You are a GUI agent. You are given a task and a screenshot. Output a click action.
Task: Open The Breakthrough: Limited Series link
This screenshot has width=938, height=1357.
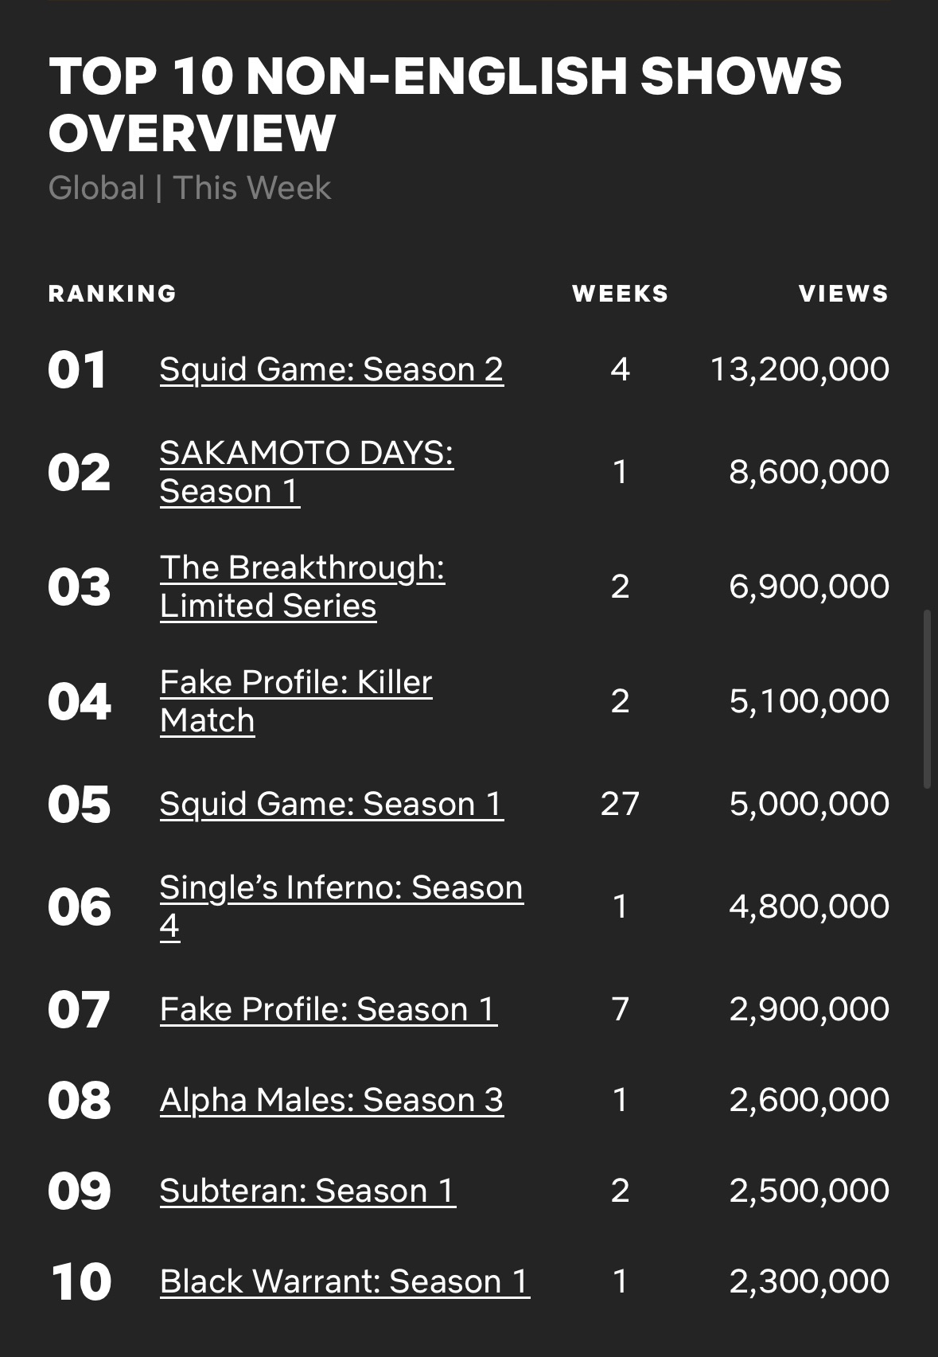[x=302, y=587]
